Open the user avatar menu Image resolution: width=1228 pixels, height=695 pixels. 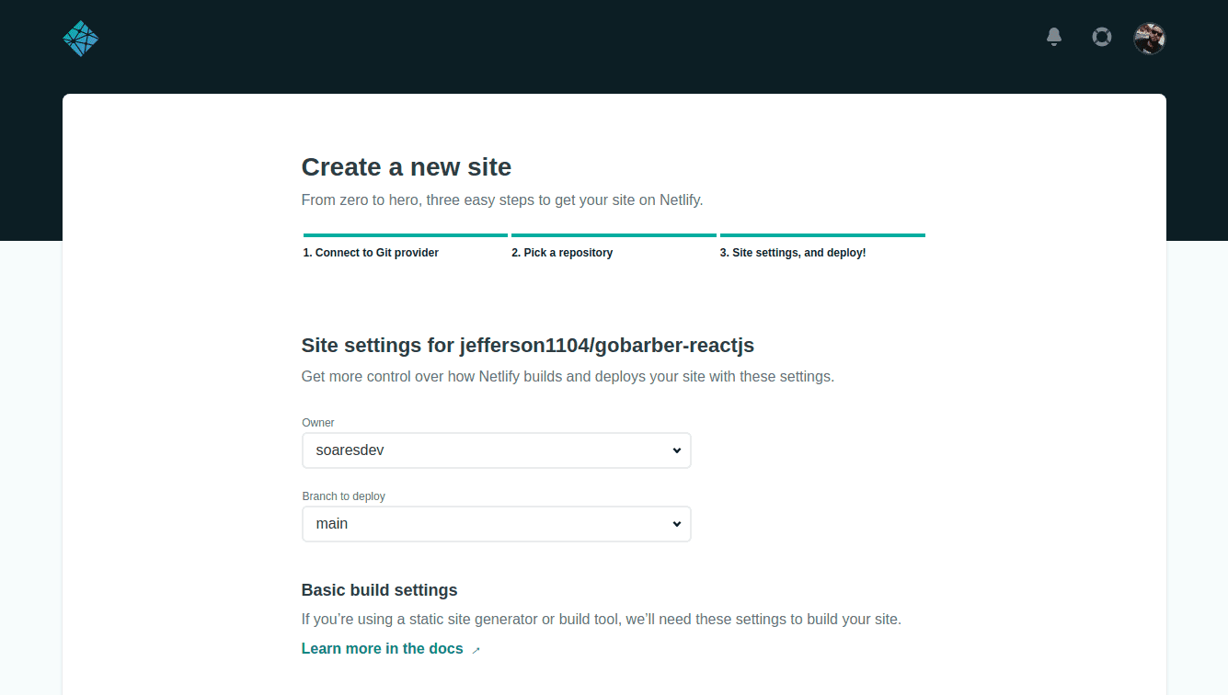tap(1149, 38)
